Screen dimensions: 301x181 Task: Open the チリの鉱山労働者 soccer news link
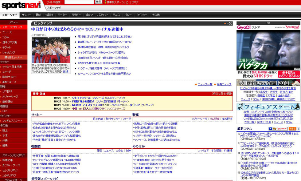56,124
